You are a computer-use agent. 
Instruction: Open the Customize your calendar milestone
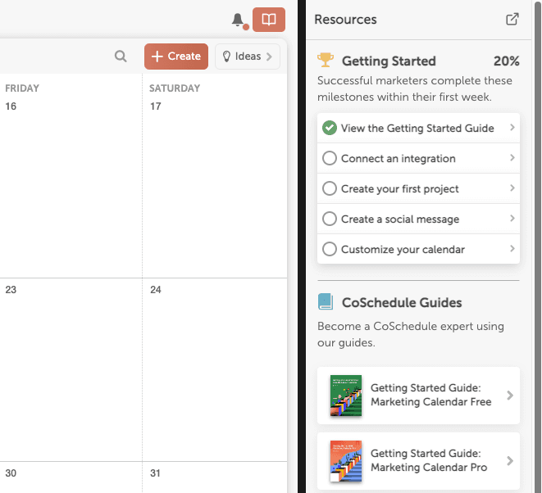point(403,249)
